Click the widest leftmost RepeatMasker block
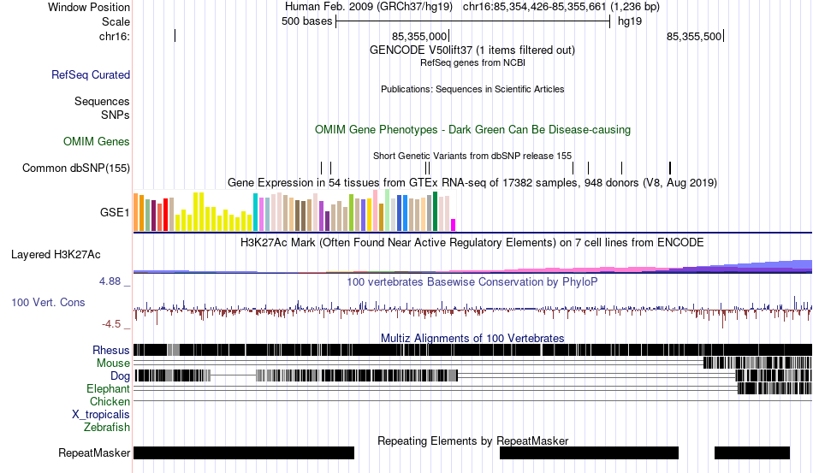 coord(244,452)
